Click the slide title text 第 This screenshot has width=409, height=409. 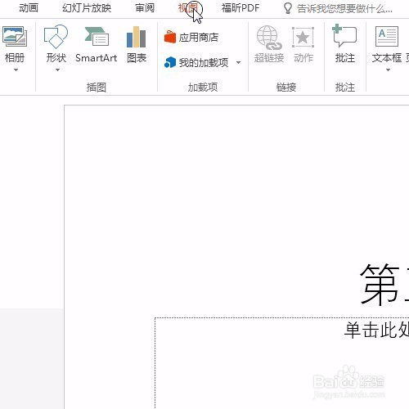coord(380,285)
